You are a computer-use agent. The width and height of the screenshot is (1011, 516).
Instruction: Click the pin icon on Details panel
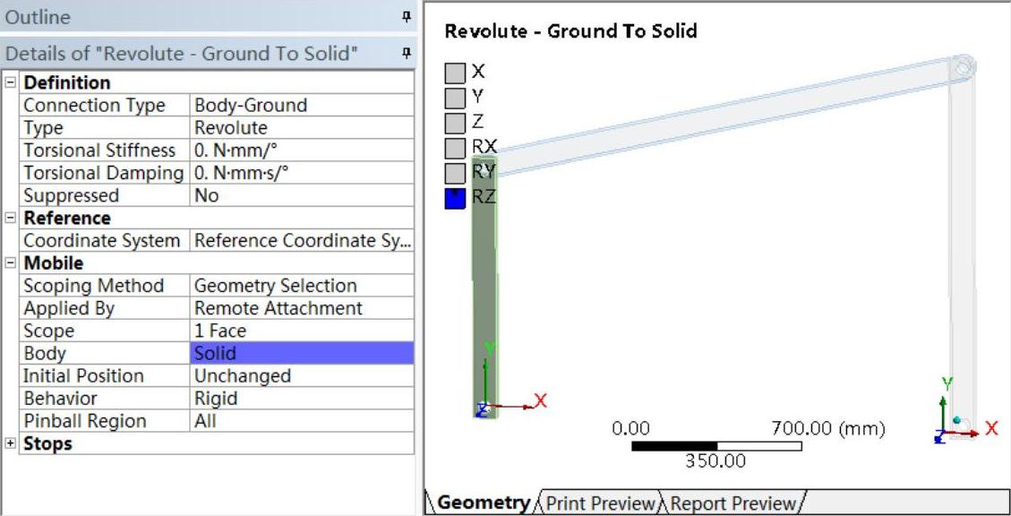[x=407, y=55]
